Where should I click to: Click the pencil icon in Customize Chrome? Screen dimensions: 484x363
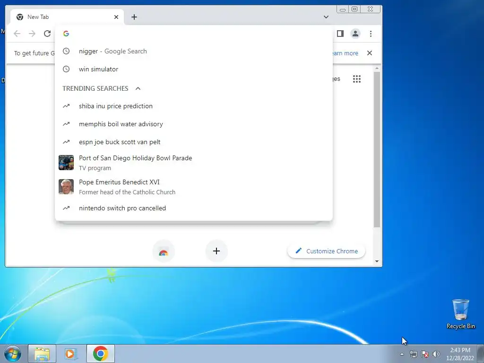click(x=299, y=251)
